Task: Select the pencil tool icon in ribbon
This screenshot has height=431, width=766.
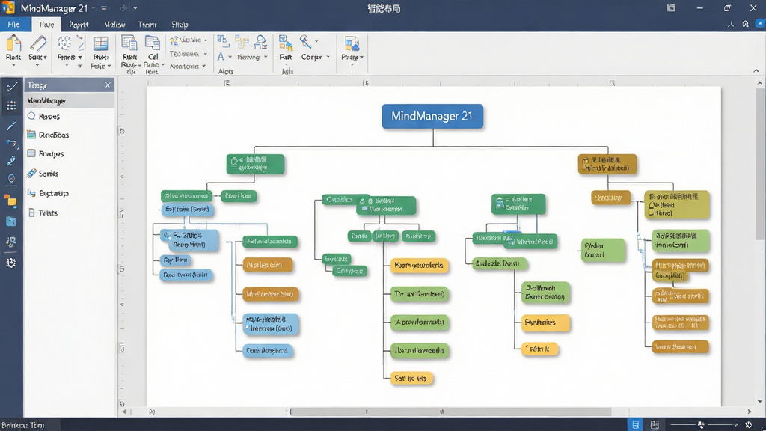Action: click(37, 43)
